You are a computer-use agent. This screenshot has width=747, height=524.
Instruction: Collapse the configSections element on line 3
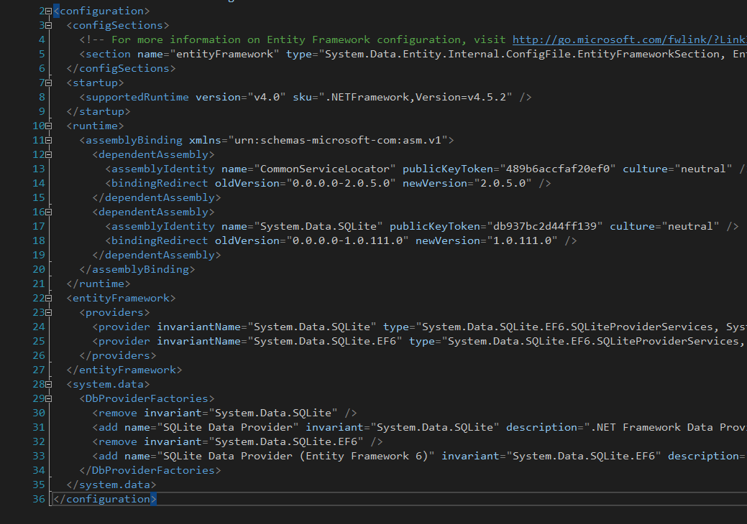pyautogui.click(x=50, y=24)
